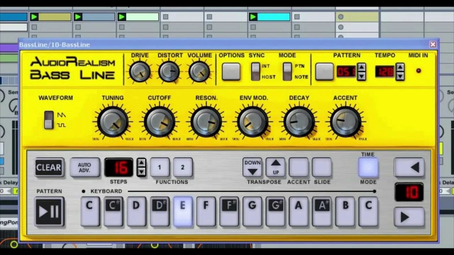Viewport: 454px width, 255px height.
Task: Click the pattern play/pause button
Action: tap(49, 211)
